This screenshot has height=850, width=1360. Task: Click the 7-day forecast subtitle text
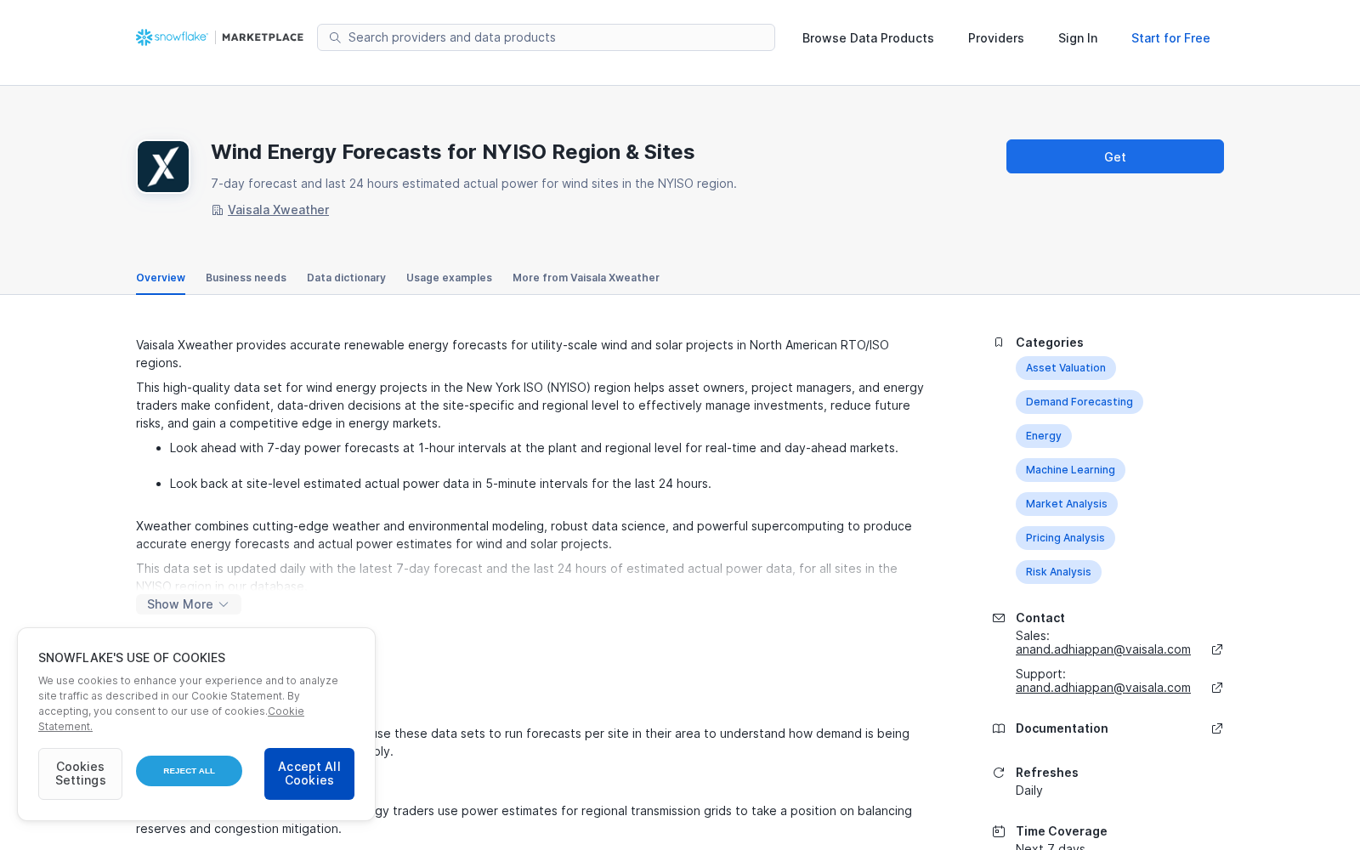click(473, 184)
